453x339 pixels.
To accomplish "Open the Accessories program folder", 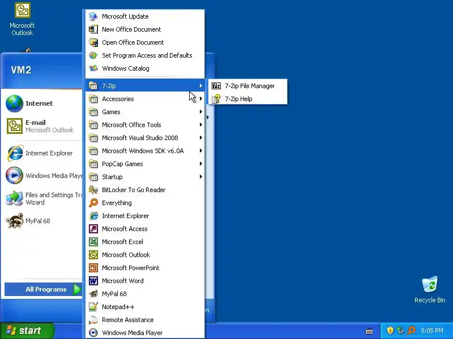I will pos(145,99).
